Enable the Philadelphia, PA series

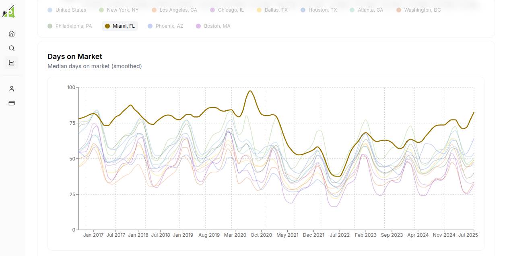pos(70,26)
